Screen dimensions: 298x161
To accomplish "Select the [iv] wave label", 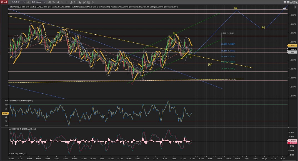I will click(x=263, y=27).
